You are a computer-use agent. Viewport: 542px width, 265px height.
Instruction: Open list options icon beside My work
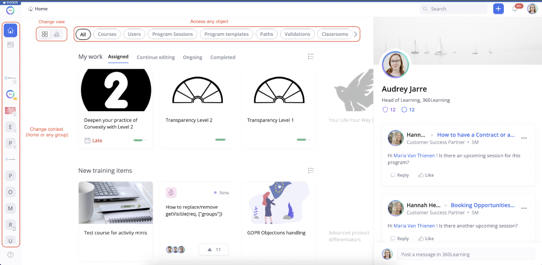coord(311,57)
